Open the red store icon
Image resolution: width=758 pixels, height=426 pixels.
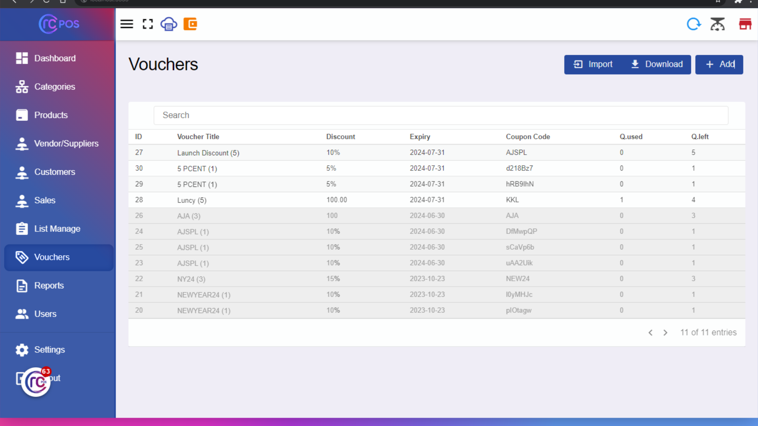point(745,24)
